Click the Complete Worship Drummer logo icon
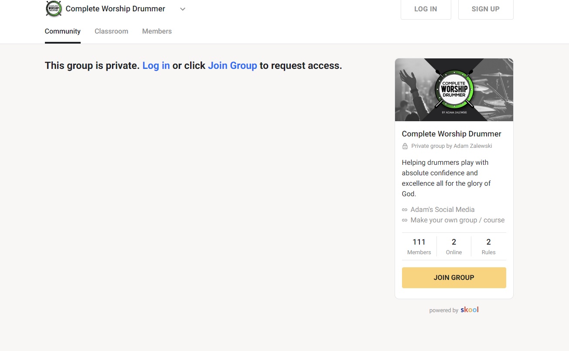The image size is (569, 351). click(53, 8)
